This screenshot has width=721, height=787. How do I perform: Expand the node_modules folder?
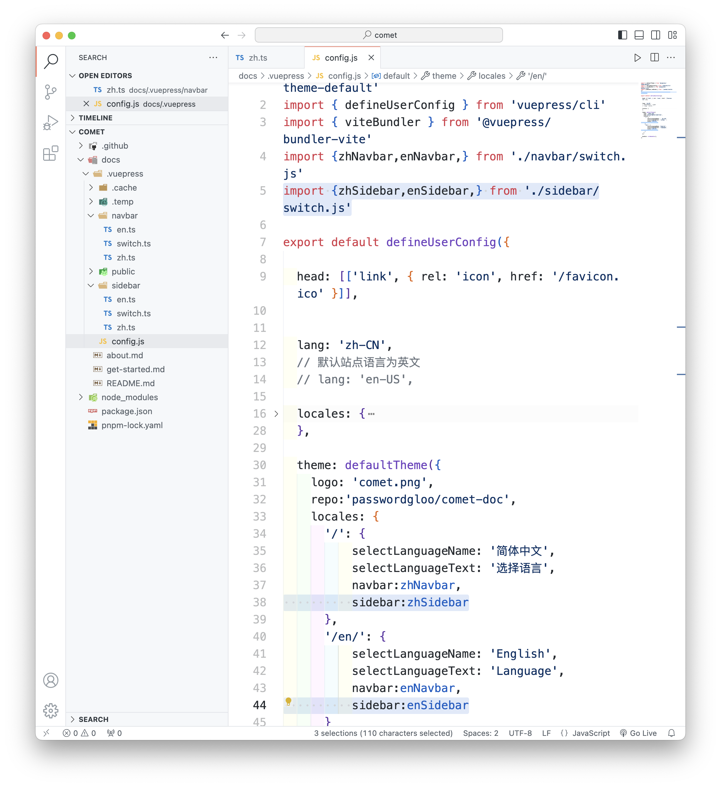(129, 397)
